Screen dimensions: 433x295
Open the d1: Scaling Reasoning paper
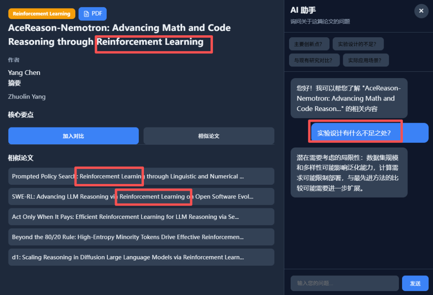point(141,257)
